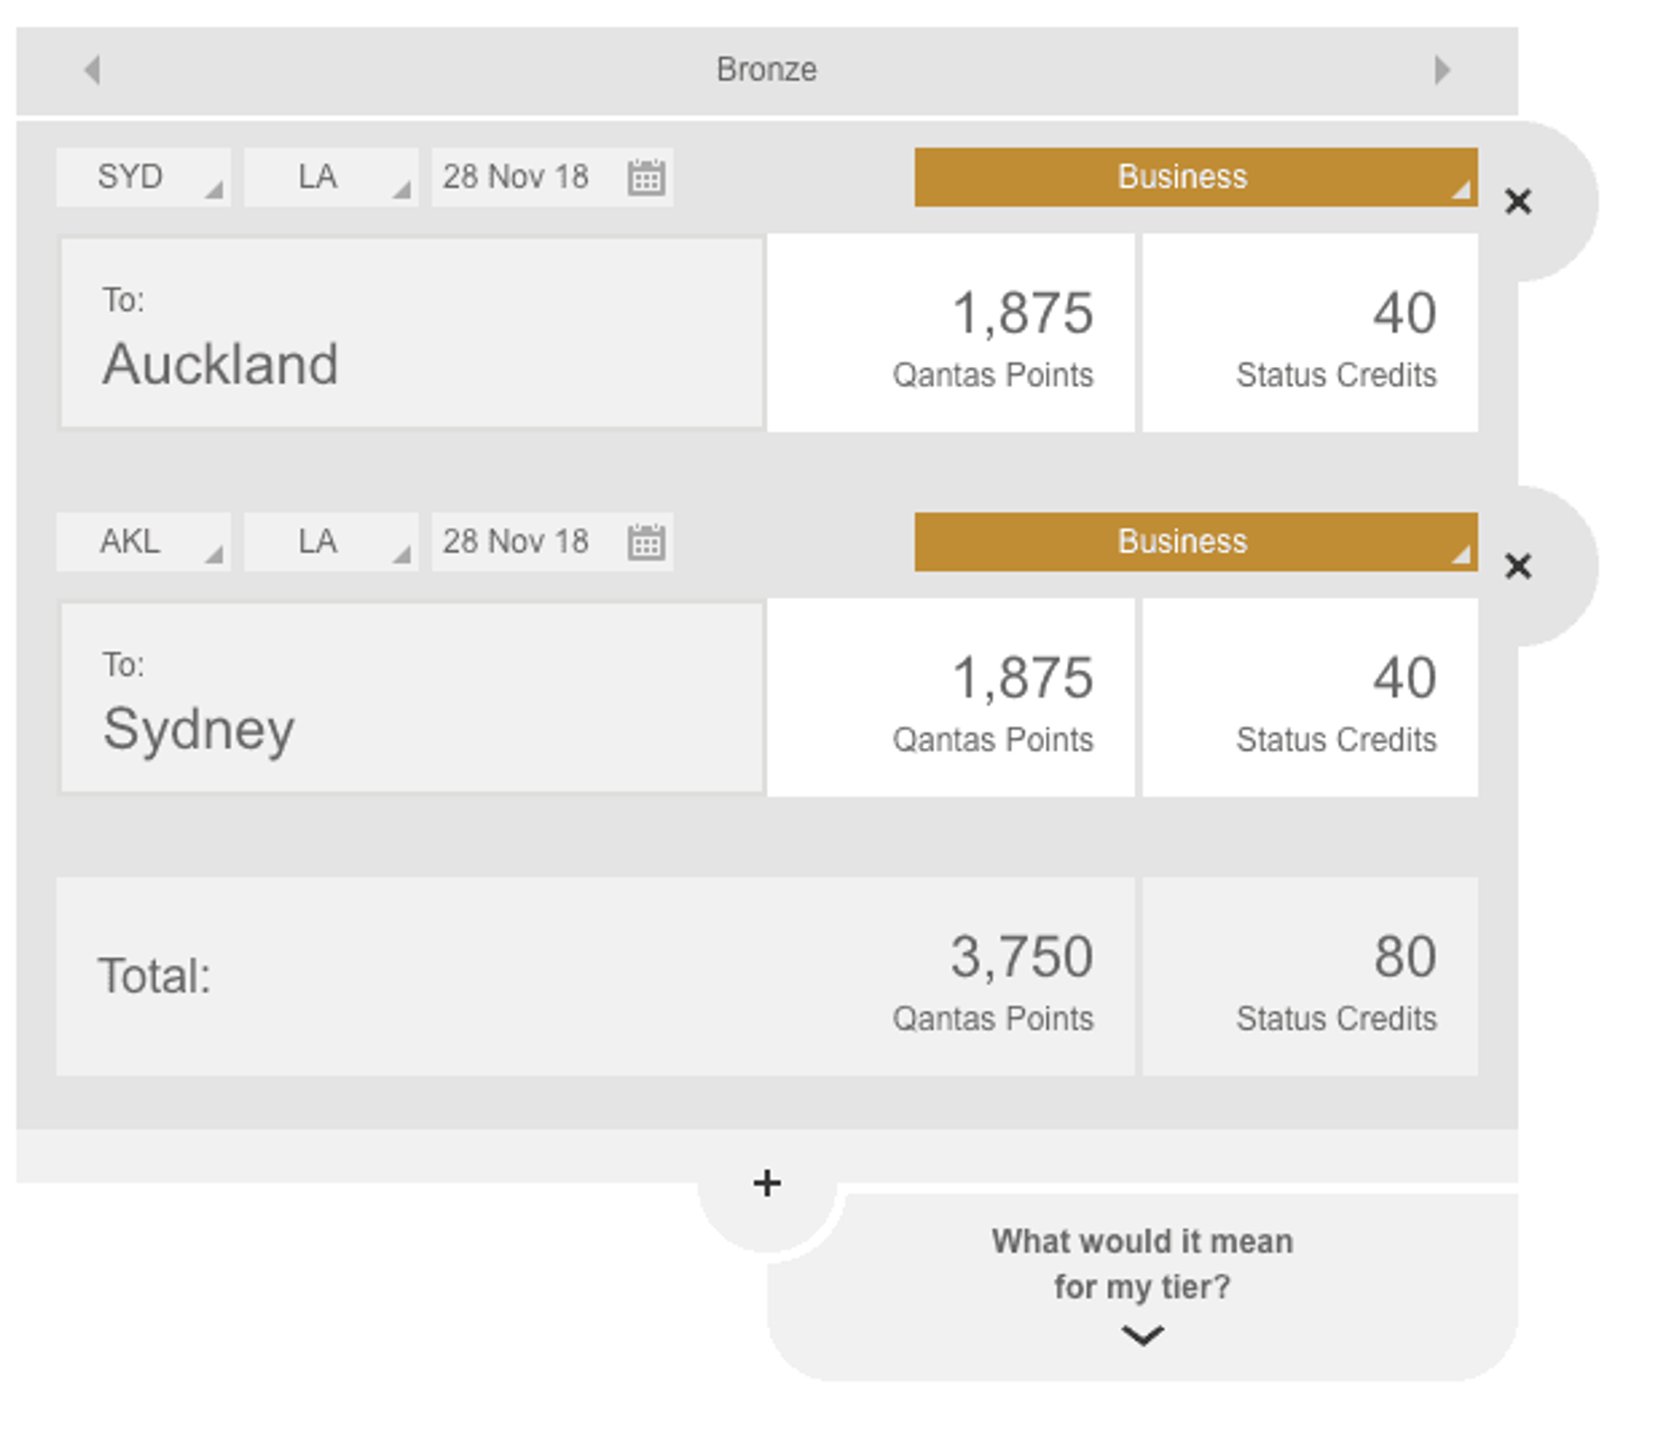Remove the Sydney to Auckland flight
1655x1451 pixels.
(x=1518, y=202)
